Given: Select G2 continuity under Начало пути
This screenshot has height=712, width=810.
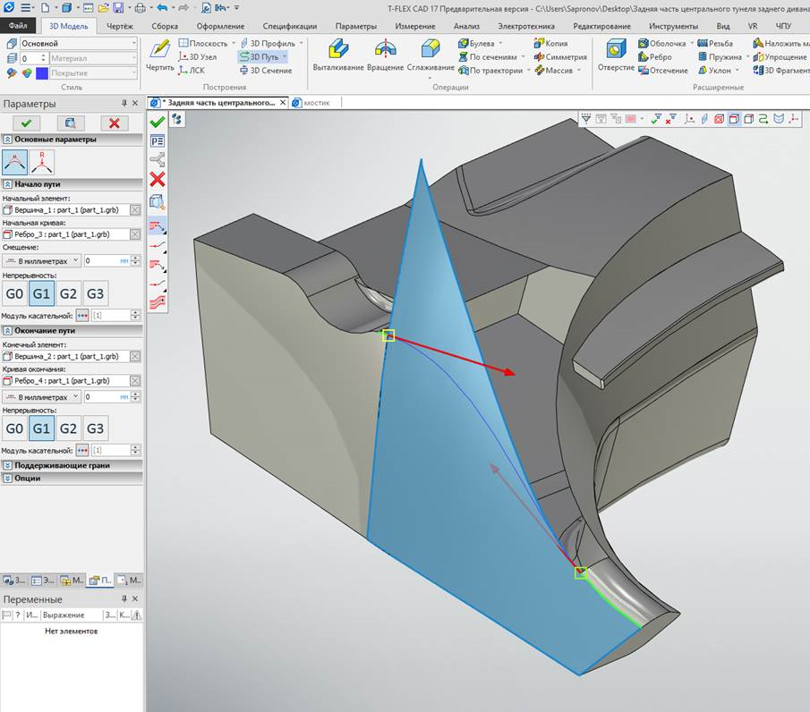Looking at the screenshot, I should pos(68,293).
